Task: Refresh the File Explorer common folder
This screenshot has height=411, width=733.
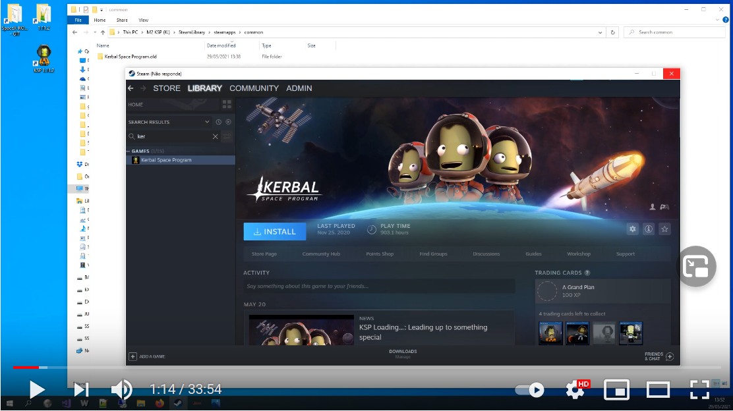Action: 612,32
